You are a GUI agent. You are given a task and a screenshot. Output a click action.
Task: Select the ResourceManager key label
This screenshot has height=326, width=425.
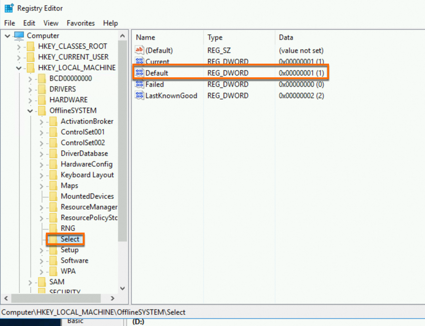pyautogui.click(x=89, y=207)
